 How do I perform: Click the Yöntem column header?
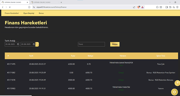123,56
